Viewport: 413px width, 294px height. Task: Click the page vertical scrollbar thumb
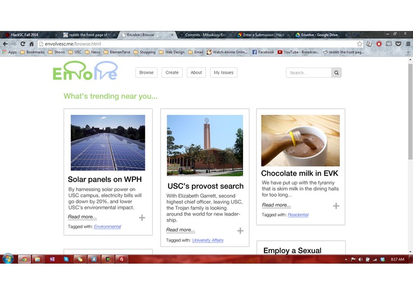(411, 111)
